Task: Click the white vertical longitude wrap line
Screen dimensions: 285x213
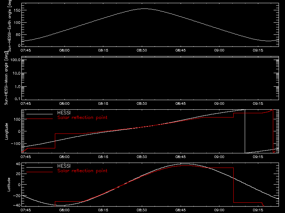Action: tap(245, 131)
